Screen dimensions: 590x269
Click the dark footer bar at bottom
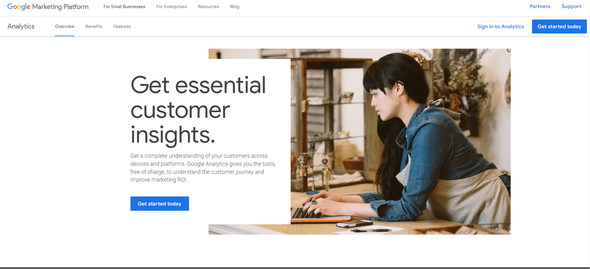[x=295, y=268]
